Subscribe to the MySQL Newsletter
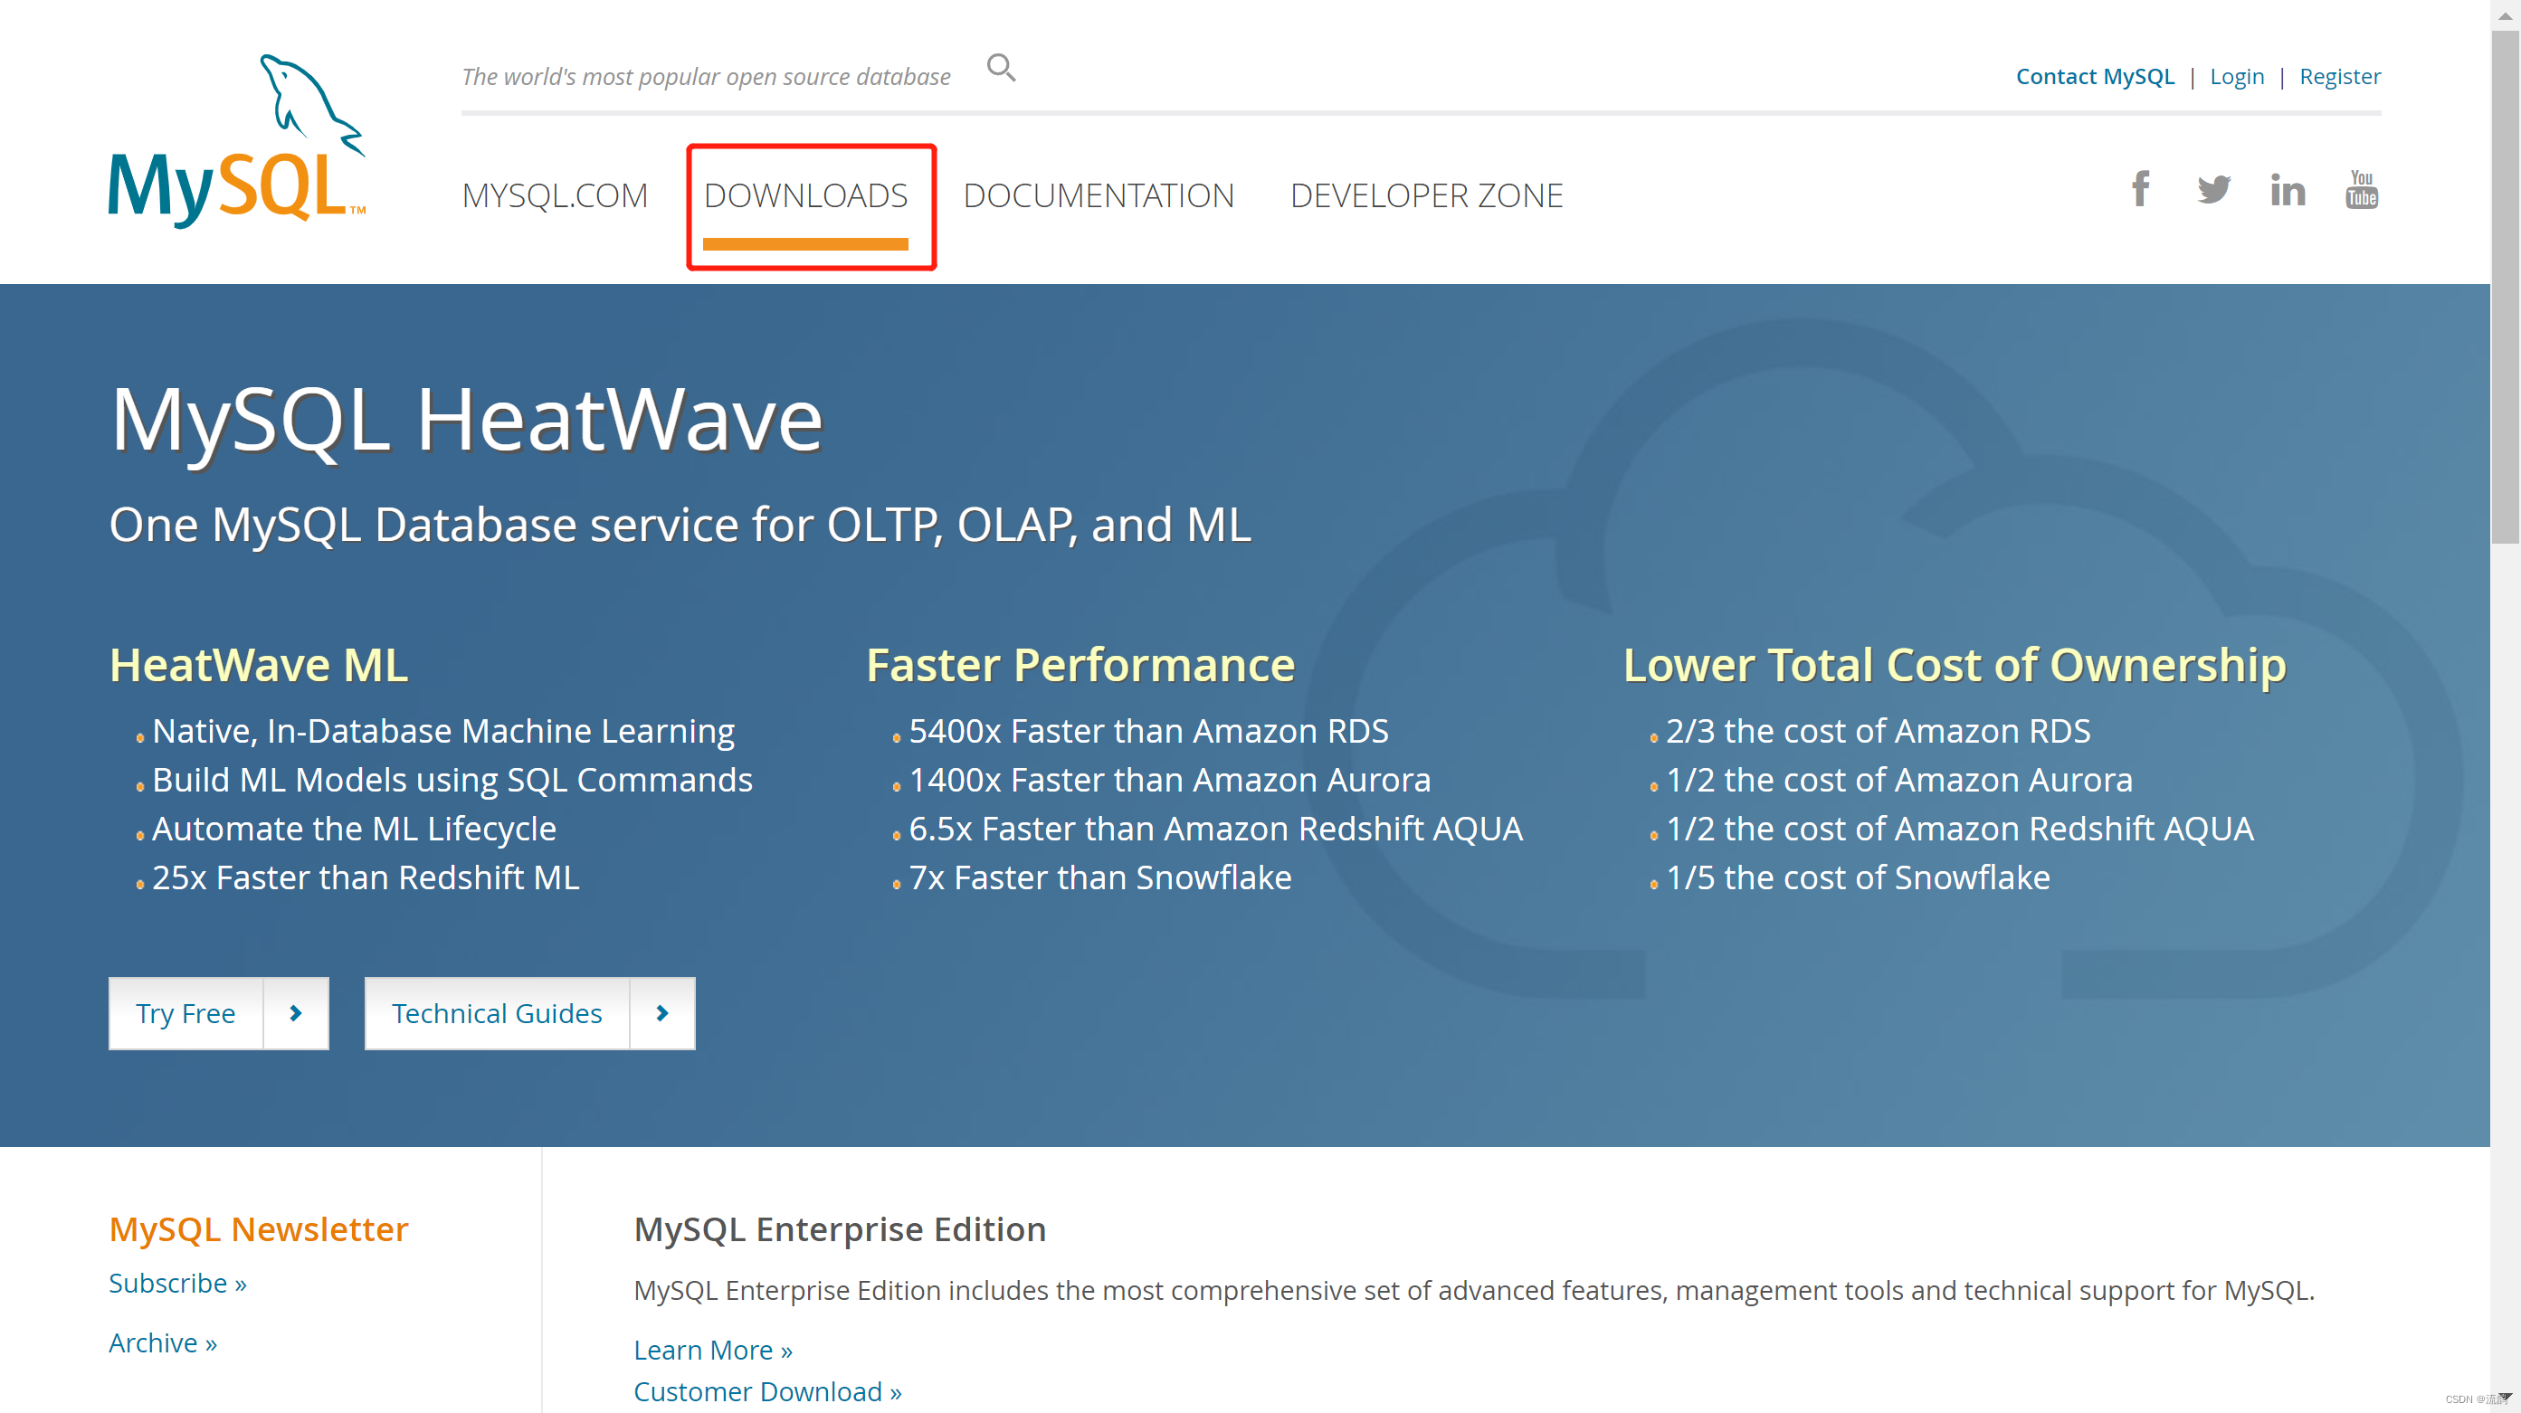The image size is (2521, 1413). [177, 1283]
